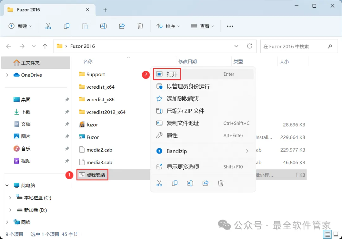Choose 属性 in the context menu

pos(203,135)
